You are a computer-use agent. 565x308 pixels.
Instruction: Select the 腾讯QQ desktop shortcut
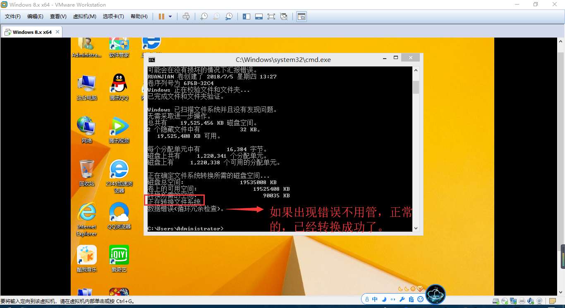[119, 88]
